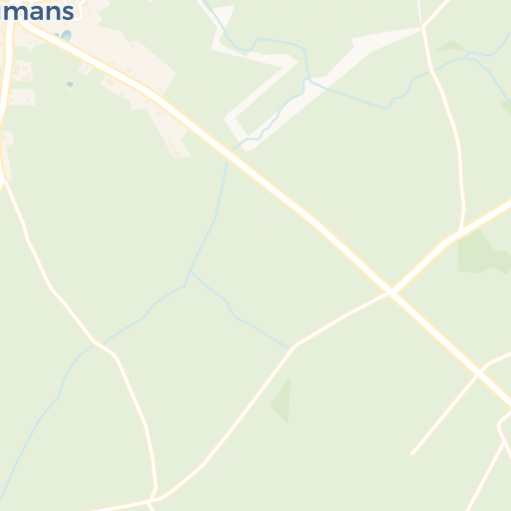Select the T-junction where the winding north road meets the wide road
This screenshot has width=511, height=511.
pos(460,232)
